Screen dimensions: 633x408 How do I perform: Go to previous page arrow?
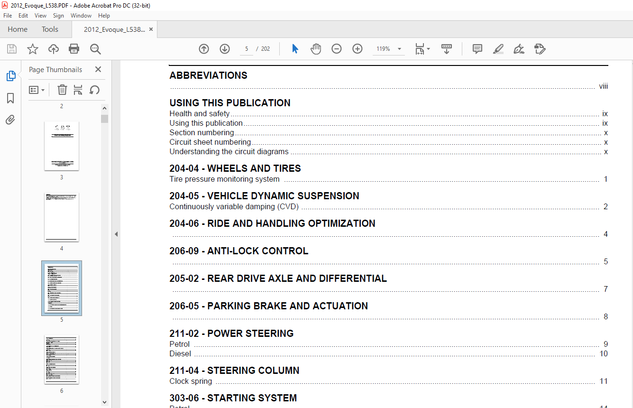204,49
